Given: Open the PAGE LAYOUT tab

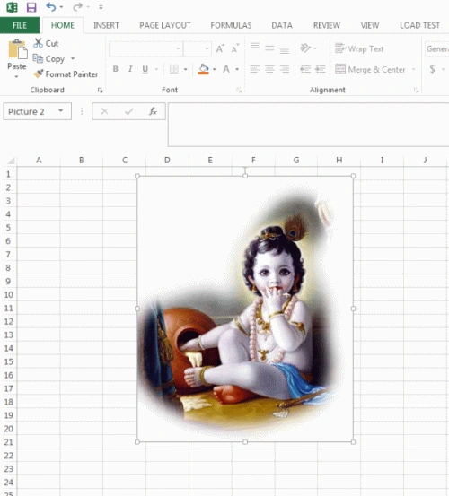Looking at the screenshot, I should pyautogui.click(x=165, y=25).
